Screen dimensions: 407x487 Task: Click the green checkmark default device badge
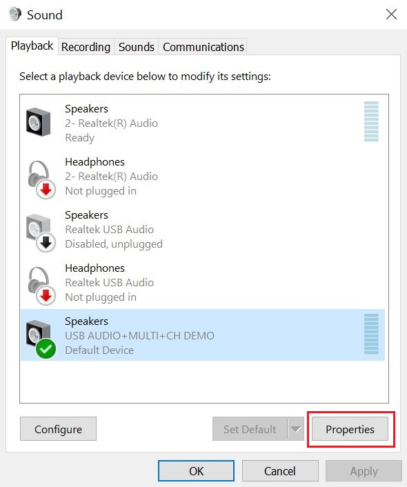[x=46, y=349]
